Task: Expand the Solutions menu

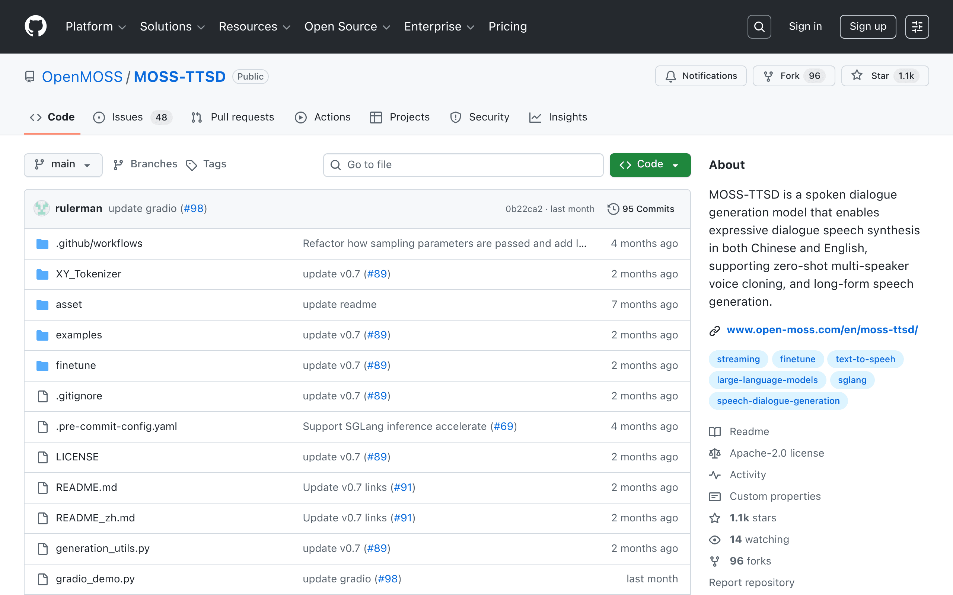Action: (x=172, y=26)
